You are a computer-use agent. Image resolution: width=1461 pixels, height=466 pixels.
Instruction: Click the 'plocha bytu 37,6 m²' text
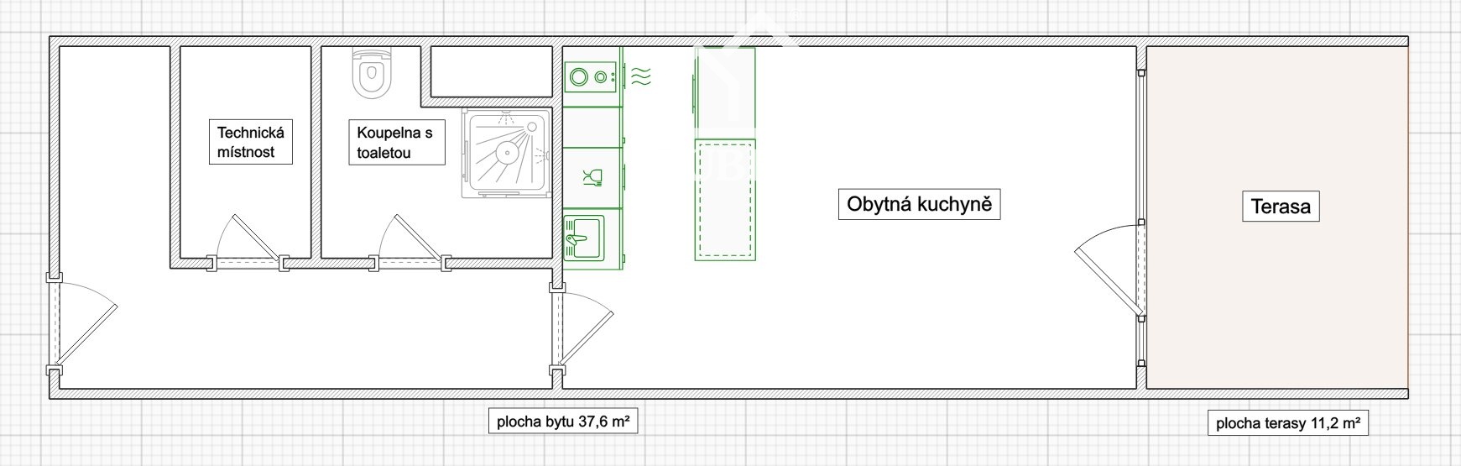pos(562,421)
